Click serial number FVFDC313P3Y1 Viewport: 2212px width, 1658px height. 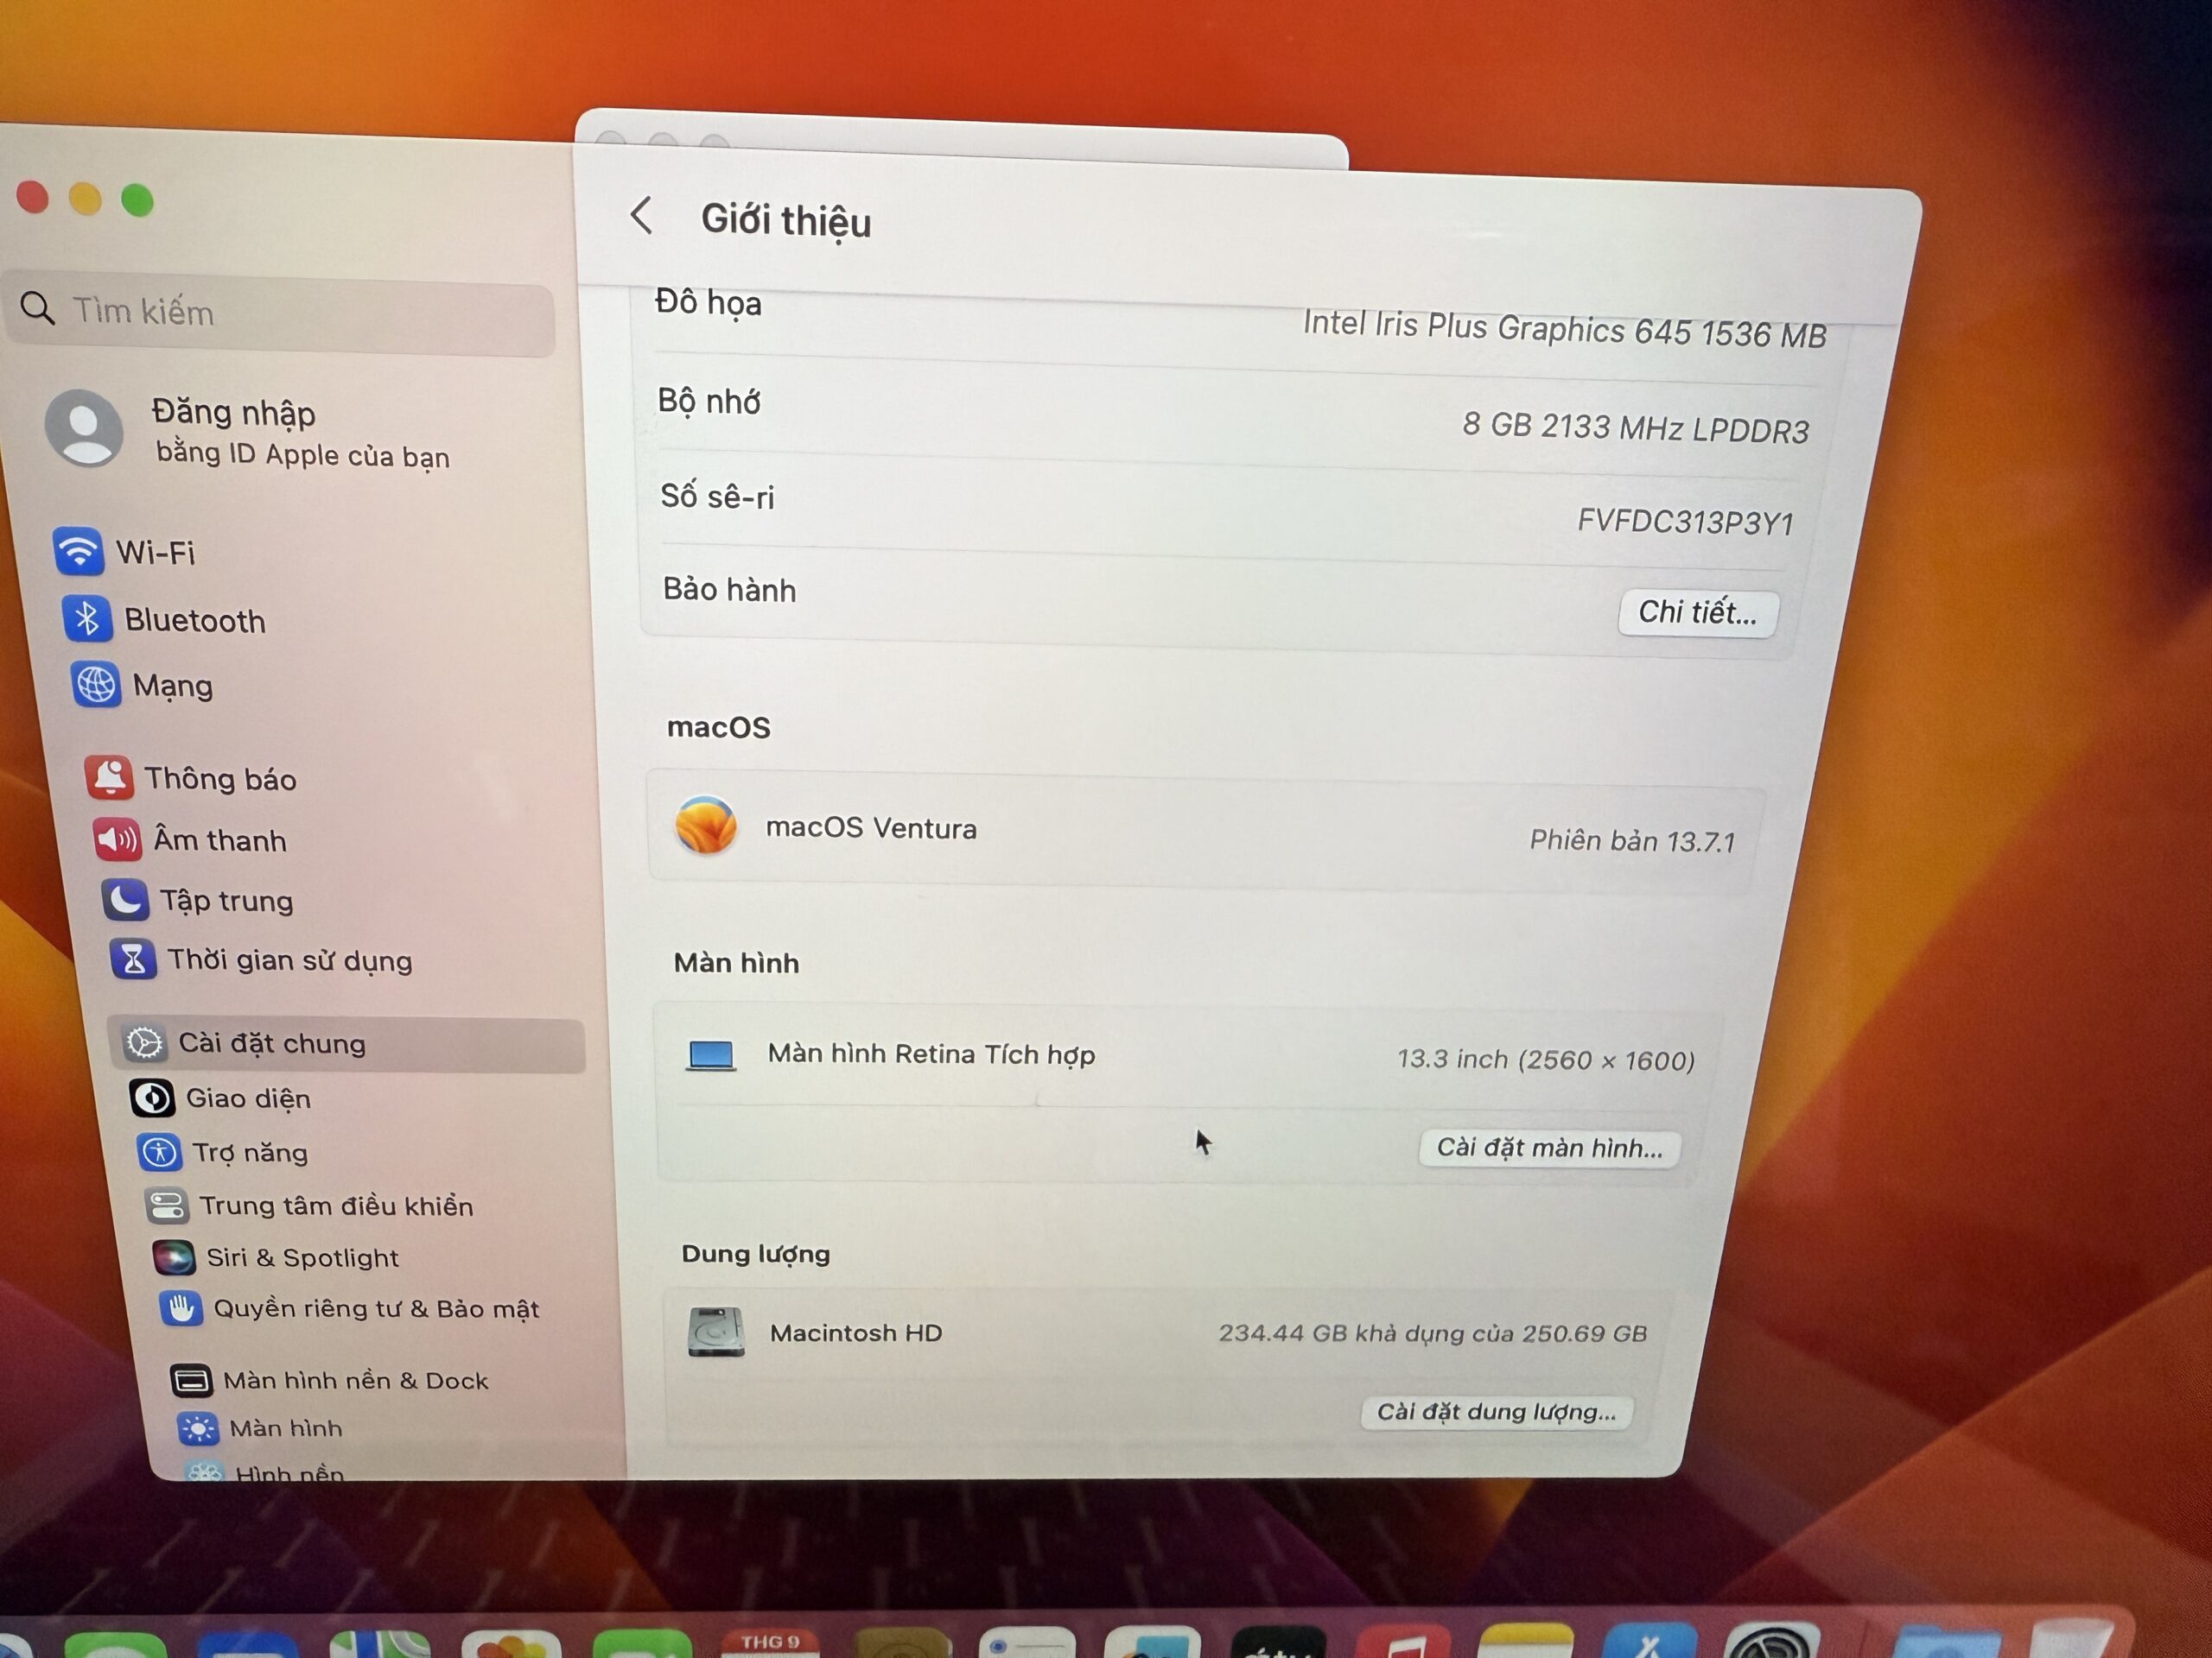tap(1686, 522)
